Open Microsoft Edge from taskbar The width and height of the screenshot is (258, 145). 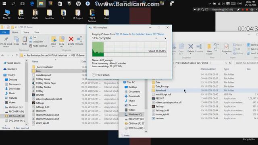[32, 4]
